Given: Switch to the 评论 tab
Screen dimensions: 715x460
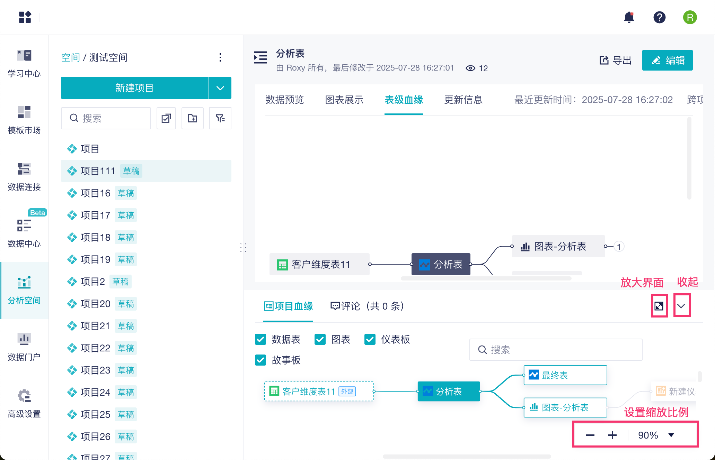Looking at the screenshot, I should 367,306.
